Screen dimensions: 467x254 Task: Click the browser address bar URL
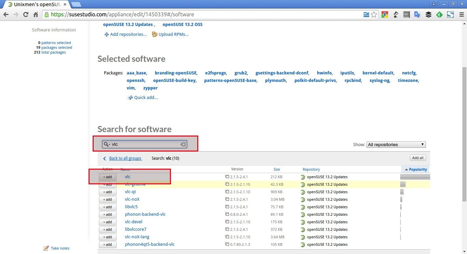click(x=122, y=15)
